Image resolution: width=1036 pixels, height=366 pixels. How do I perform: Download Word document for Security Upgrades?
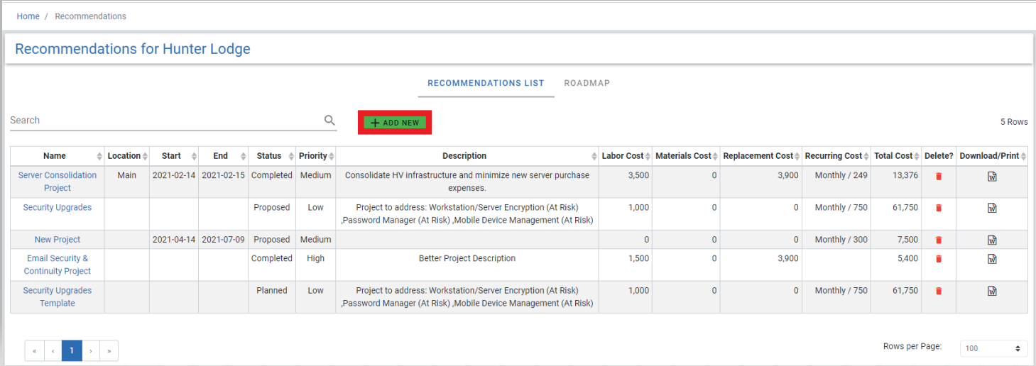pyautogui.click(x=992, y=208)
